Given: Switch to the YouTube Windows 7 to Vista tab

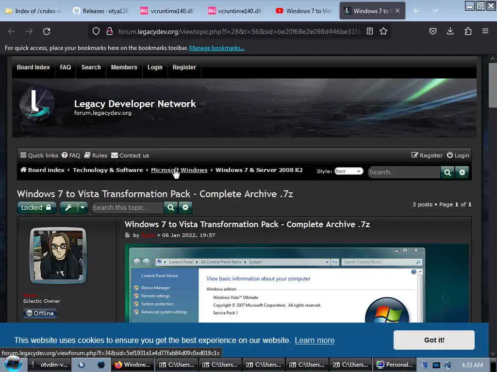Looking at the screenshot, I should pyautogui.click(x=303, y=11).
